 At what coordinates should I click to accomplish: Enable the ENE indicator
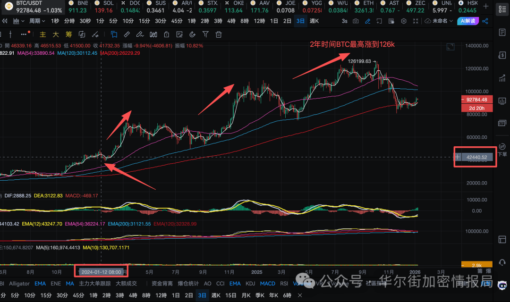click(56, 284)
